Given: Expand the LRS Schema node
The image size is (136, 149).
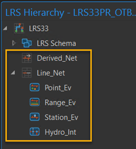Looking at the screenshot, I should pyautogui.click(x=14, y=43).
